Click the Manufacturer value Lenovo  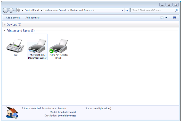62,109
